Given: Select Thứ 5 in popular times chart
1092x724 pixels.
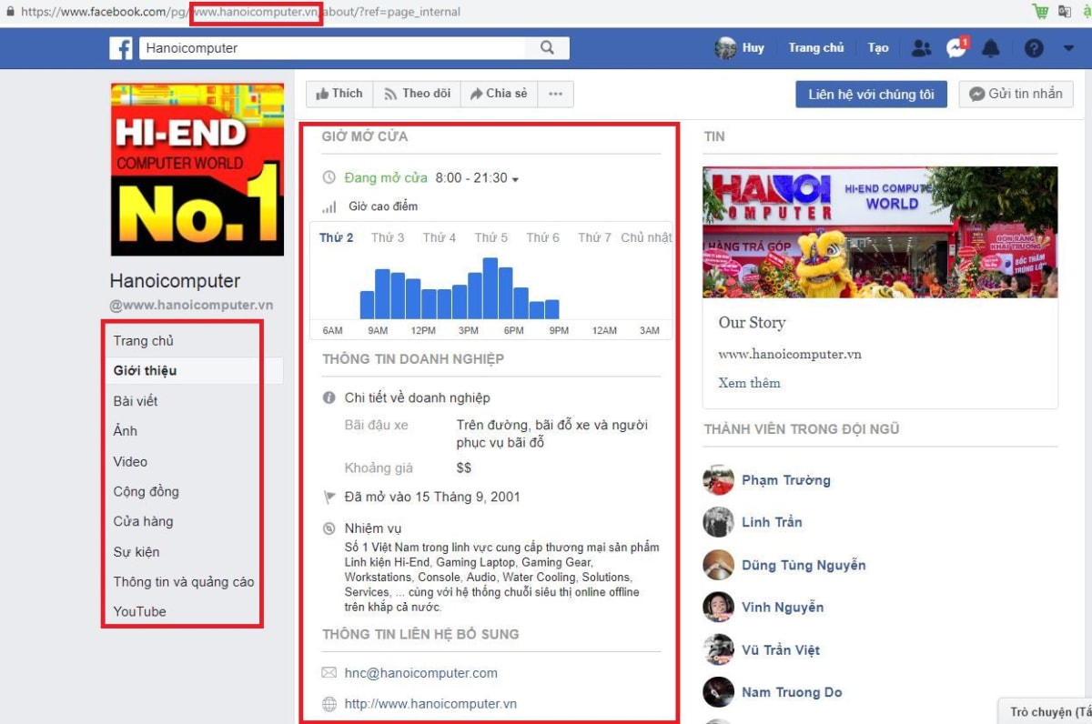Looking at the screenshot, I should point(491,237).
